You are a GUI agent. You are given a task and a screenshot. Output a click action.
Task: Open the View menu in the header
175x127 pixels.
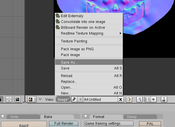(x=49, y=99)
